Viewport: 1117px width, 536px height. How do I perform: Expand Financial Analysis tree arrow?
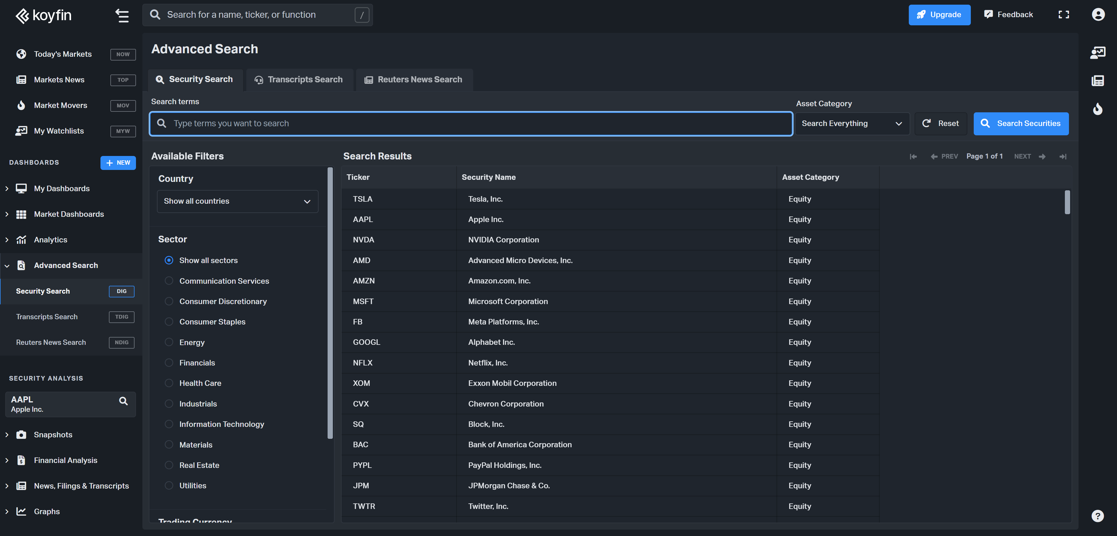tap(7, 460)
